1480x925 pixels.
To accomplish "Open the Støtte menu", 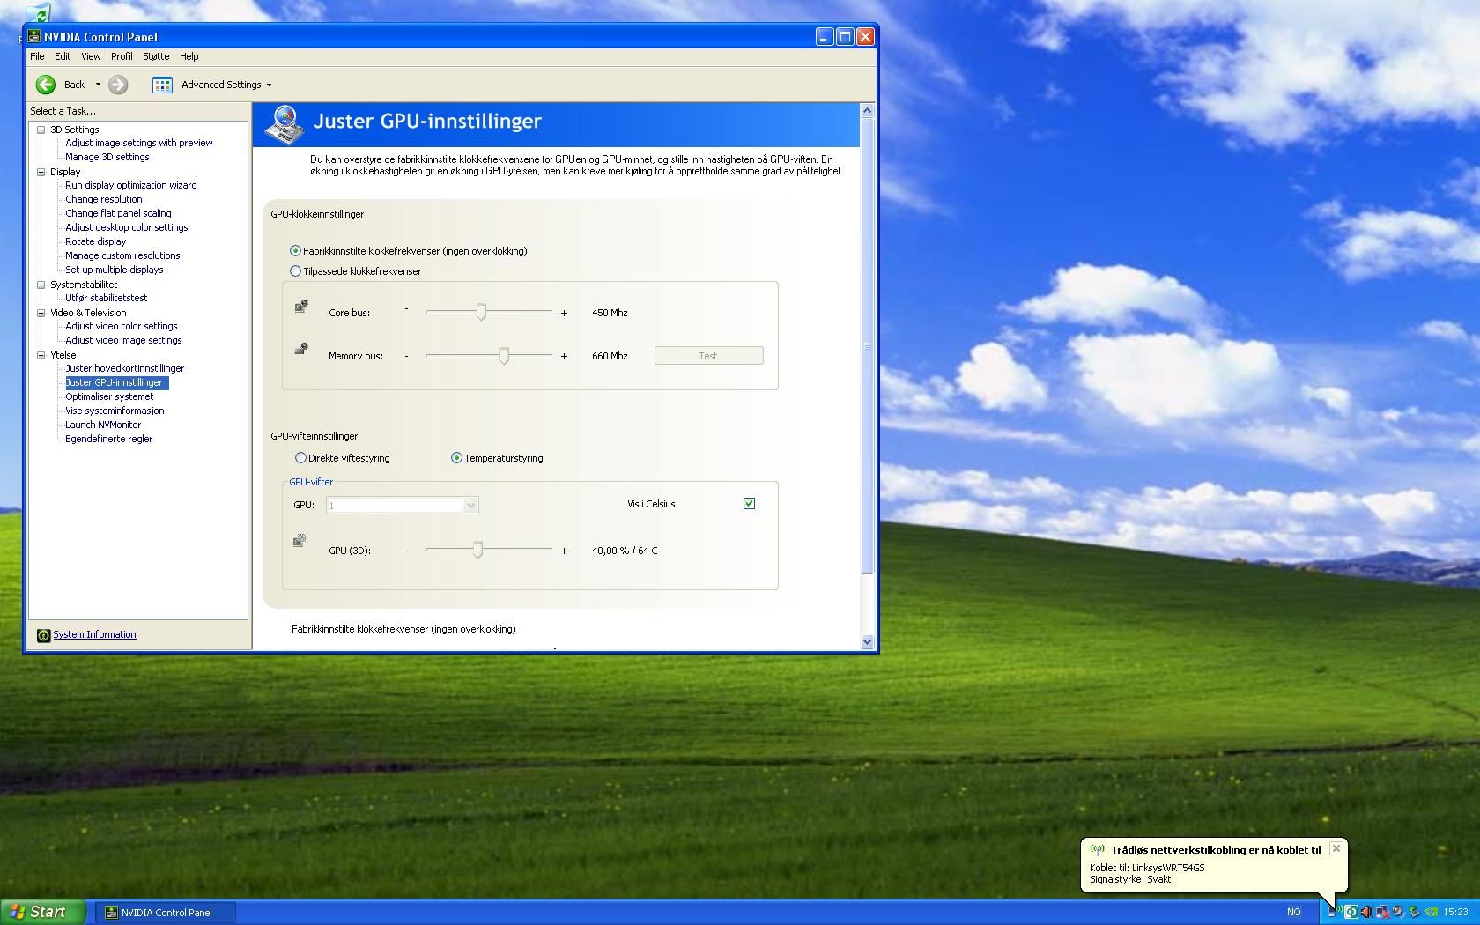I will tap(156, 56).
